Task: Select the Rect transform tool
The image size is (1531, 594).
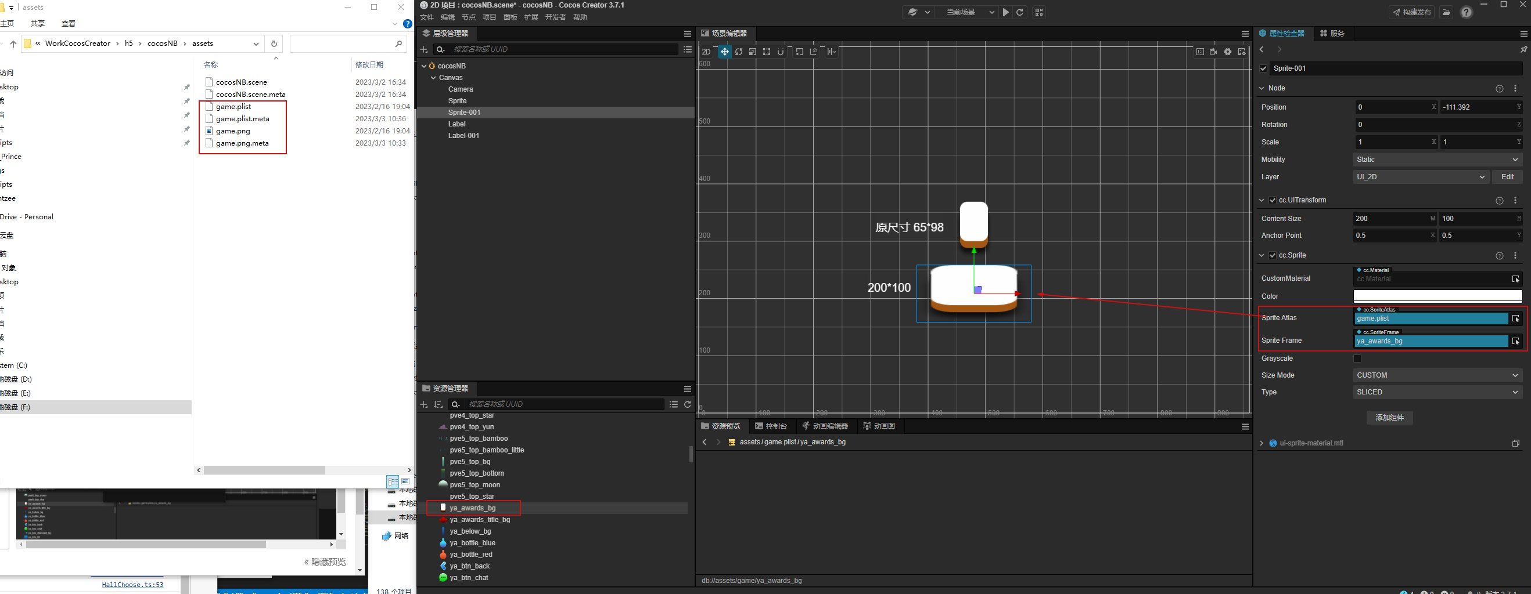Action: (x=767, y=52)
